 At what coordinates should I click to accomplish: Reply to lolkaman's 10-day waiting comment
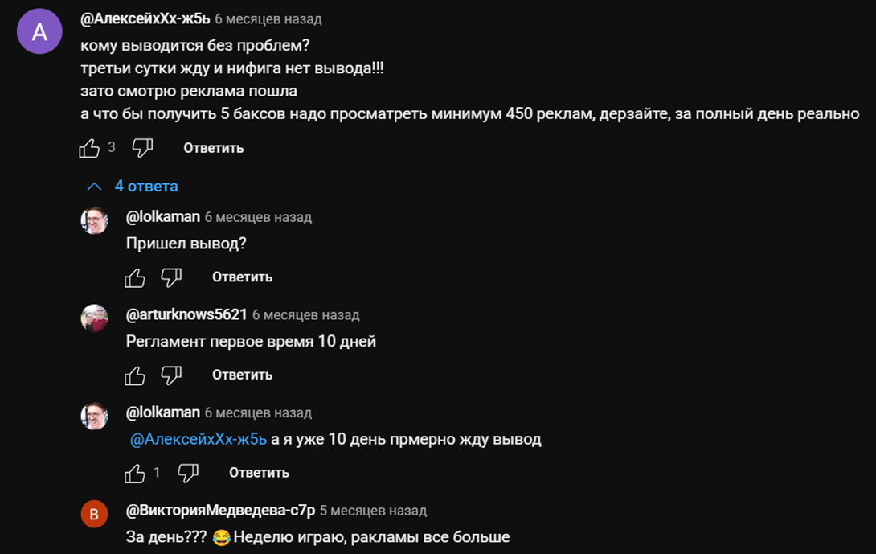(259, 473)
